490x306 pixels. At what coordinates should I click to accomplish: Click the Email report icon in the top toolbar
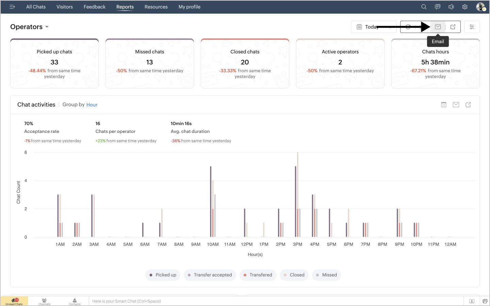tap(438, 27)
